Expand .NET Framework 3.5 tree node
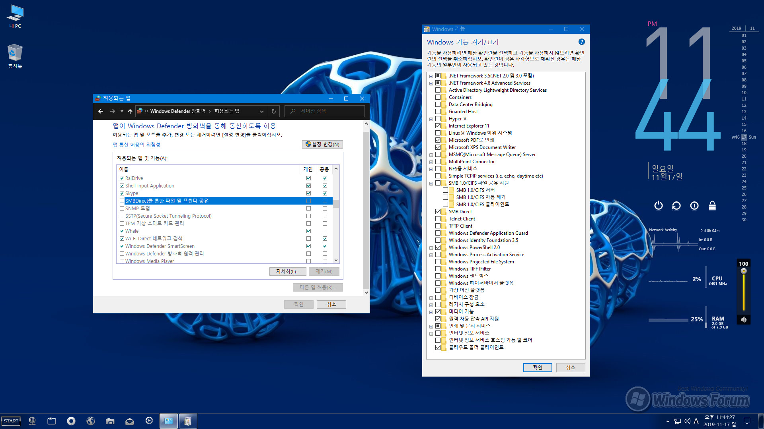 [431, 76]
